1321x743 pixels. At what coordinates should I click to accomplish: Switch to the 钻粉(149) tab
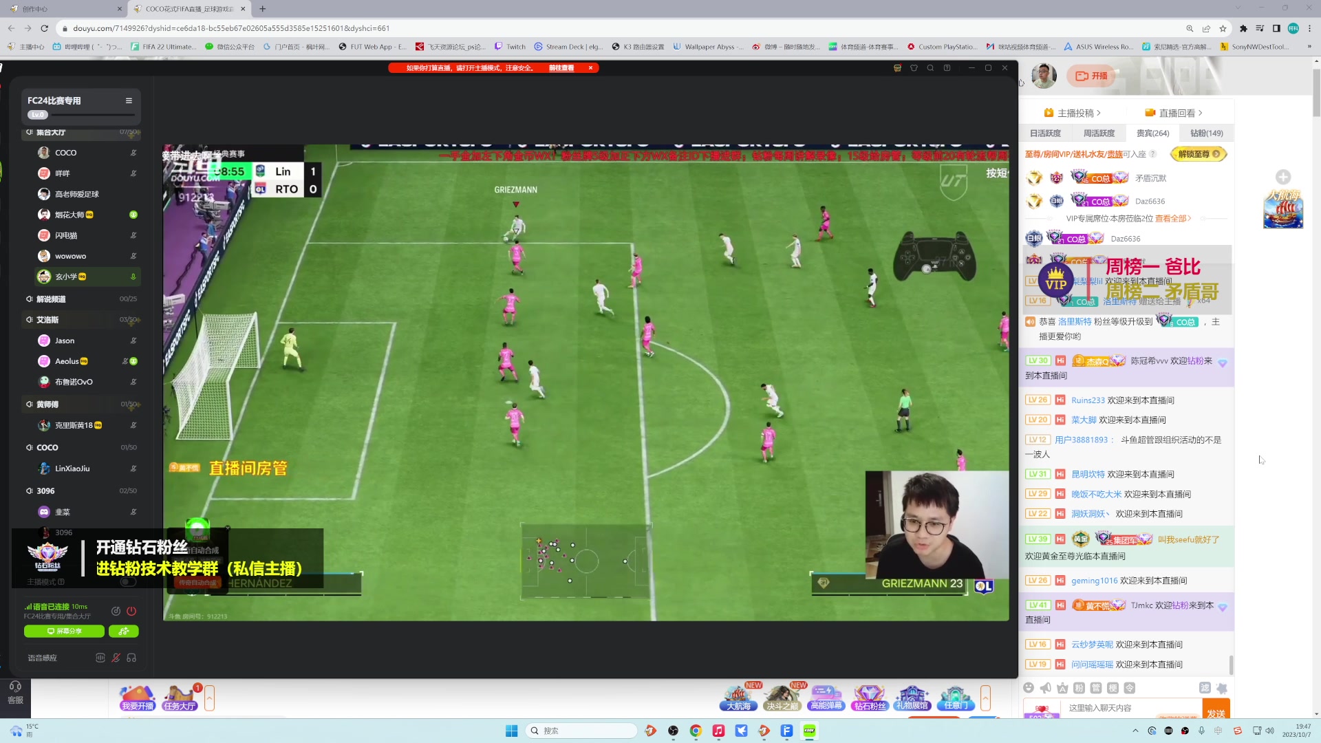point(1206,133)
